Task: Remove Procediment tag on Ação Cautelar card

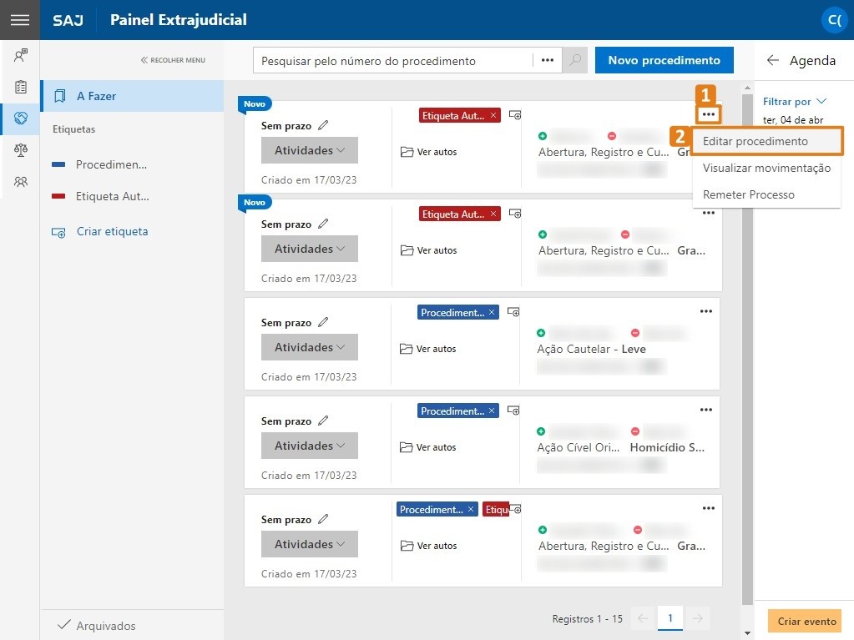Action: 491,312
